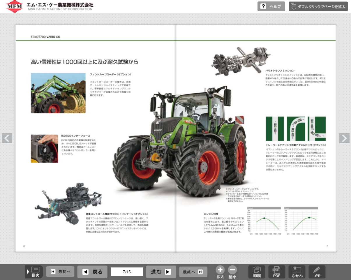Go to next spread with right arrow

344,138
